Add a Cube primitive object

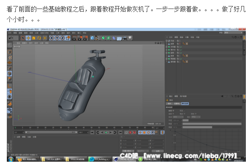(x=92, y=38)
